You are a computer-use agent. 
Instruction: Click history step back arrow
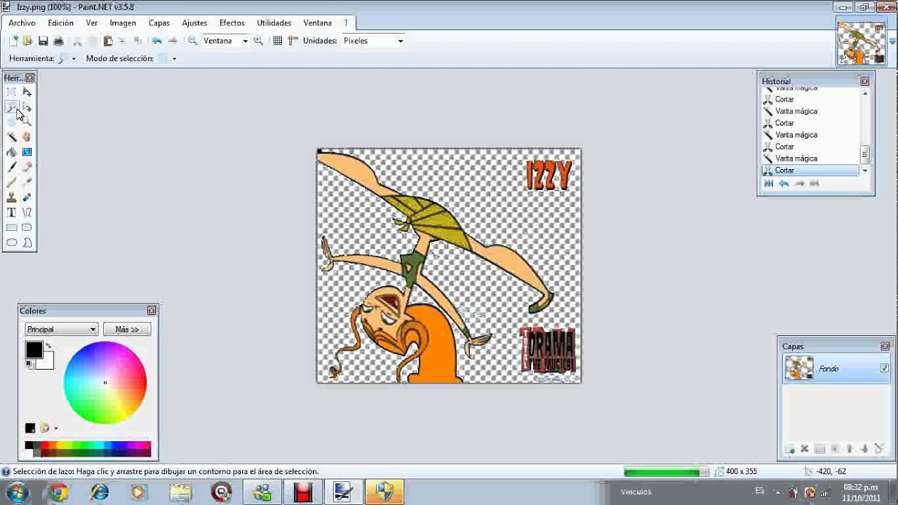point(784,183)
